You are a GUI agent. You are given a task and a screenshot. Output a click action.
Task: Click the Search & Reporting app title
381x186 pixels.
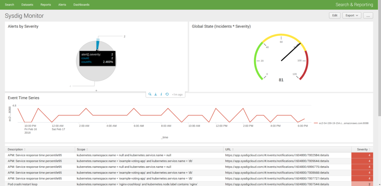[354, 4]
